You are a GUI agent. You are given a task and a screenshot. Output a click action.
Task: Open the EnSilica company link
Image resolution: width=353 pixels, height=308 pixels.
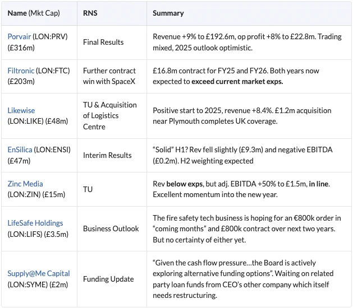point(20,150)
